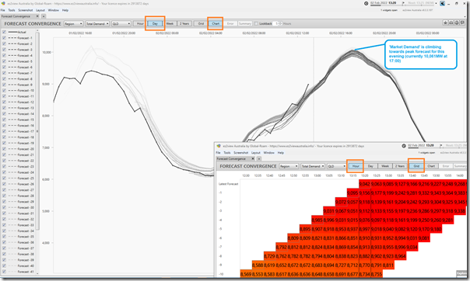Toggle the Forecast -1 checkbox
Viewport: 470px width, 281px height.
[4, 38]
